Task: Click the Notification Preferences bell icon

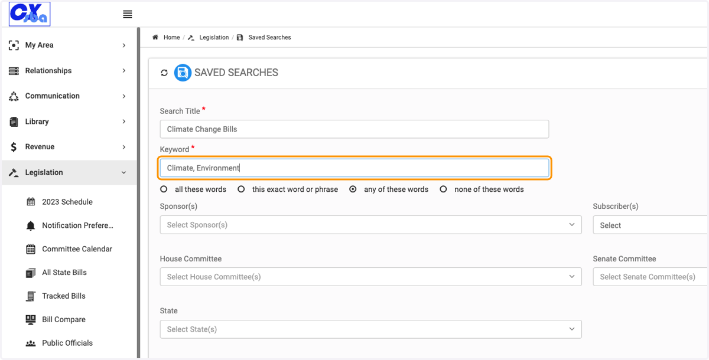Action: (x=31, y=225)
